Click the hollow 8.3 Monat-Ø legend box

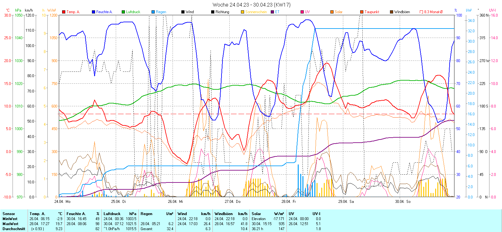(x=421, y=12)
